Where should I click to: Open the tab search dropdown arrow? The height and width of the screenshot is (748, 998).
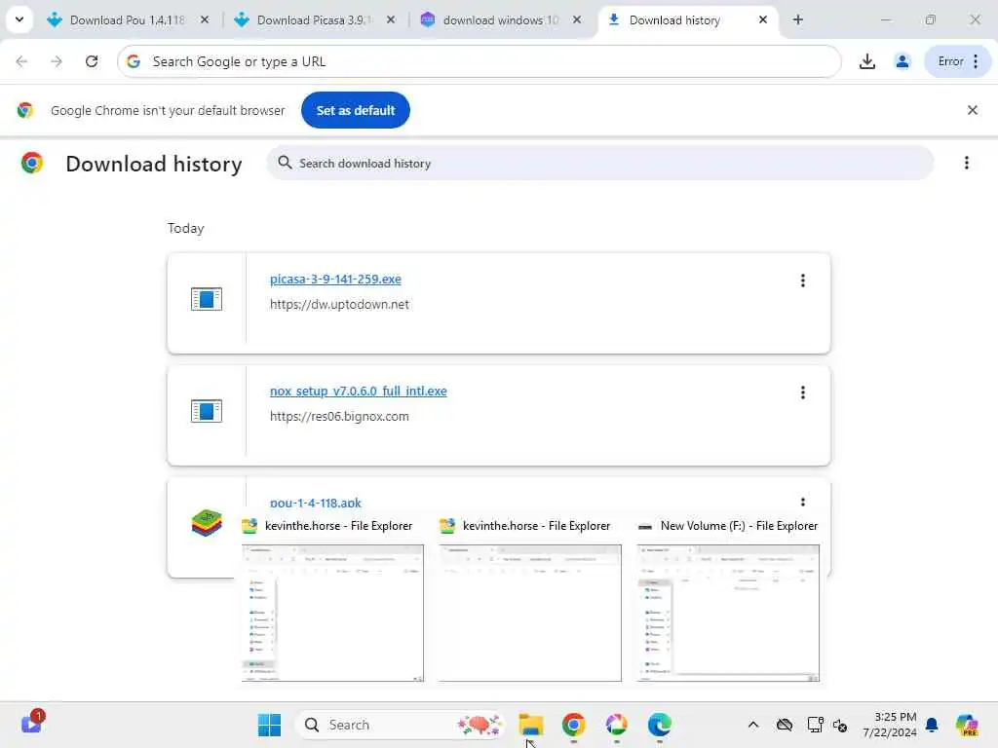point(19,19)
